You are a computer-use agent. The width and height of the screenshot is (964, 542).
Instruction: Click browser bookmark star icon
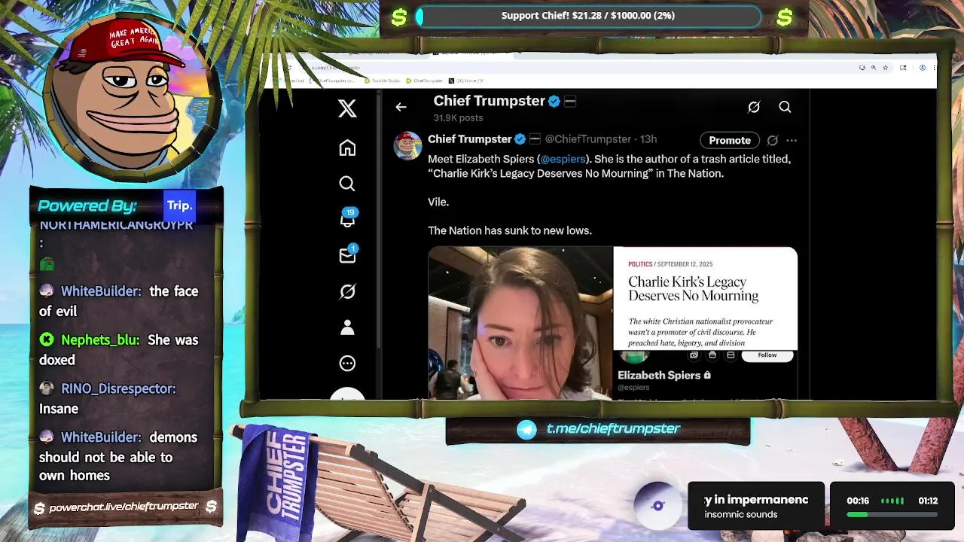885,68
